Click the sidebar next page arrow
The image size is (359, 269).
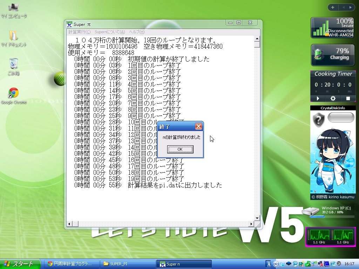point(350,7)
